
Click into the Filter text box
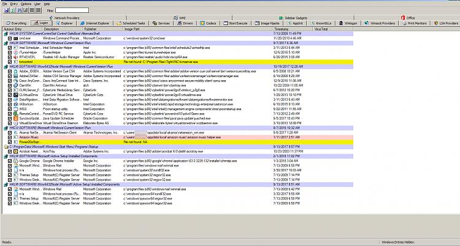pyautogui.click(x=72, y=10)
